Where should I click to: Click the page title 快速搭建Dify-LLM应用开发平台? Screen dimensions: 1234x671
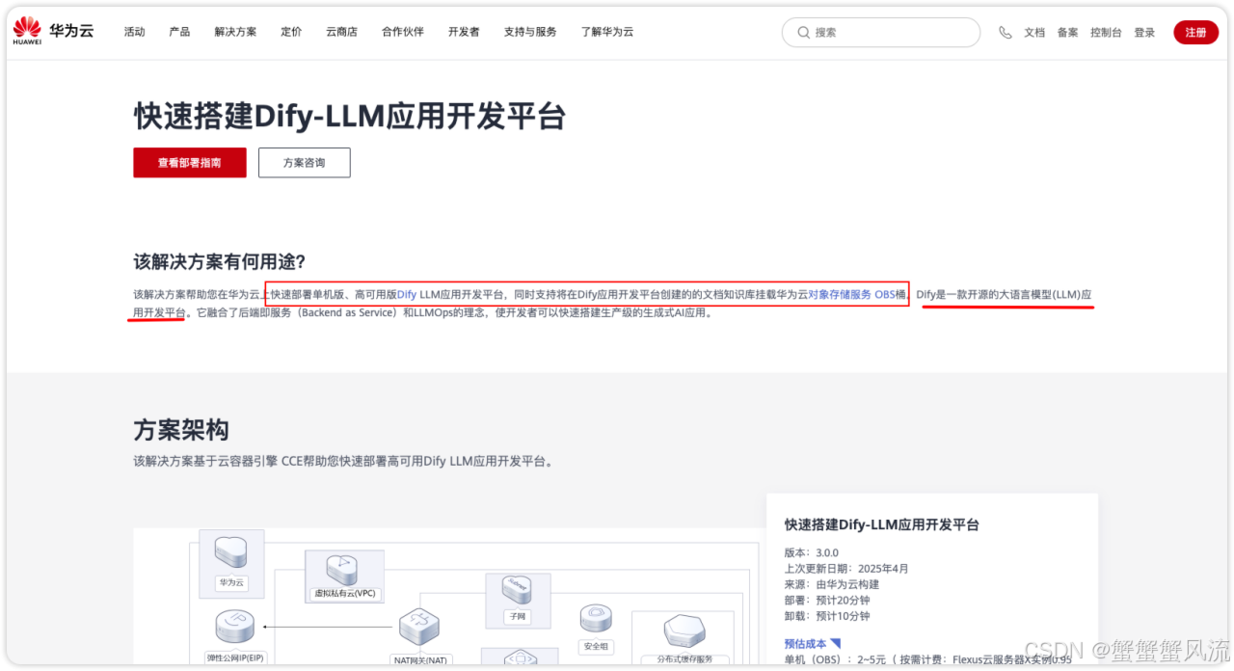[349, 117]
